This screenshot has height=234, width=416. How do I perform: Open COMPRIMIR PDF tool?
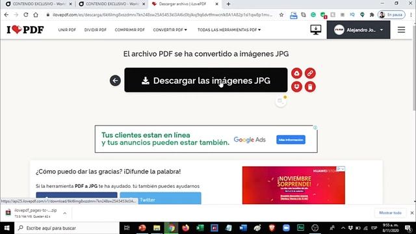pos(130,30)
